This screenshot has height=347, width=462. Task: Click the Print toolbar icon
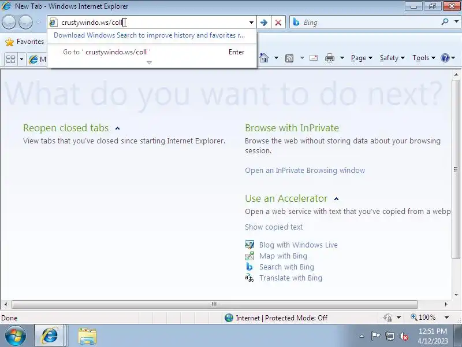(x=329, y=58)
